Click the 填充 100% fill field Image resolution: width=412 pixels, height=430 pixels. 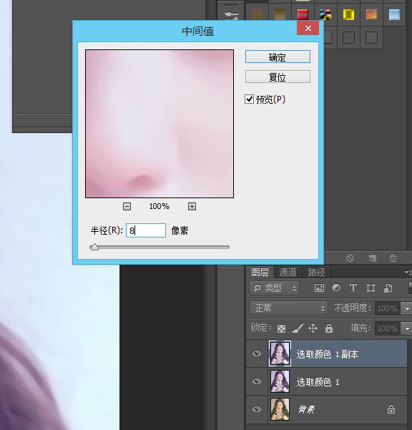[388, 328]
